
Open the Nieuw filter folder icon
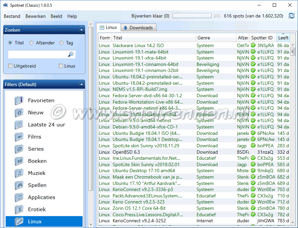(x=19, y=112)
